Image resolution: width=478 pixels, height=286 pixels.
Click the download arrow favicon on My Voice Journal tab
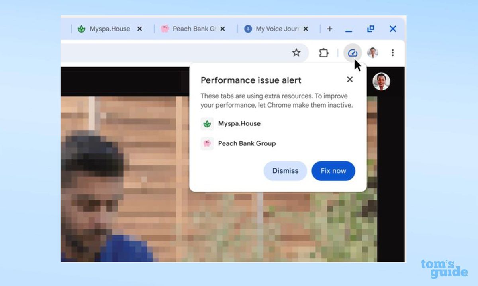click(x=247, y=29)
